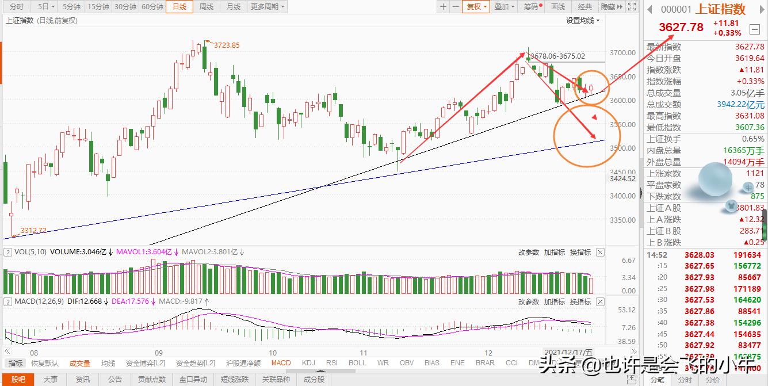Select the ENE indicator
The height and width of the screenshot is (386, 768).
(x=457, y=363)
